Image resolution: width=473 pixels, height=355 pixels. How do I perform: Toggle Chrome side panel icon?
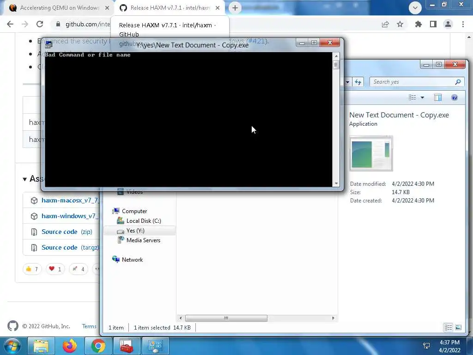pyautogui.click(x=433, y=24)
